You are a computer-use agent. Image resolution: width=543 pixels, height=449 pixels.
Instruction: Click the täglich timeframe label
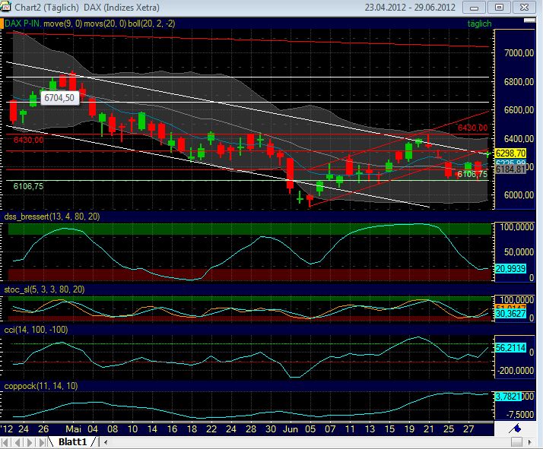click(479, 24)
